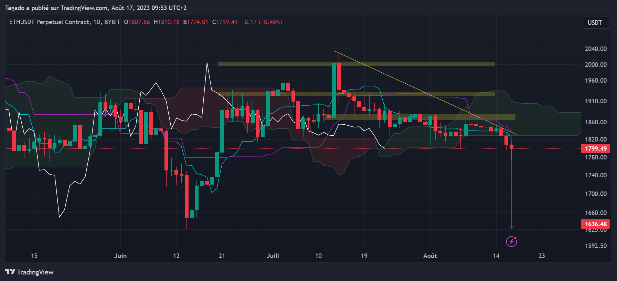
Task: Click the 2040.00 price axis label
Action: pos(596,49)
